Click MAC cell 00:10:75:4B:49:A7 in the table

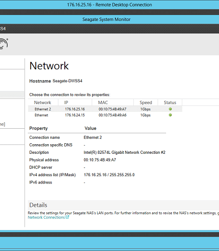[112, 109]
